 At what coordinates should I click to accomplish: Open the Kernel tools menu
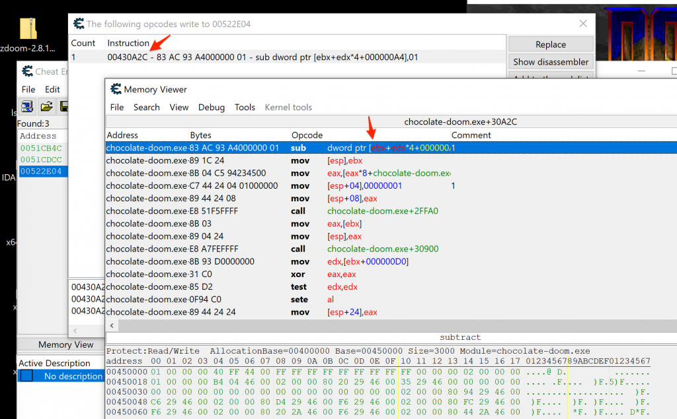point(288,107)
